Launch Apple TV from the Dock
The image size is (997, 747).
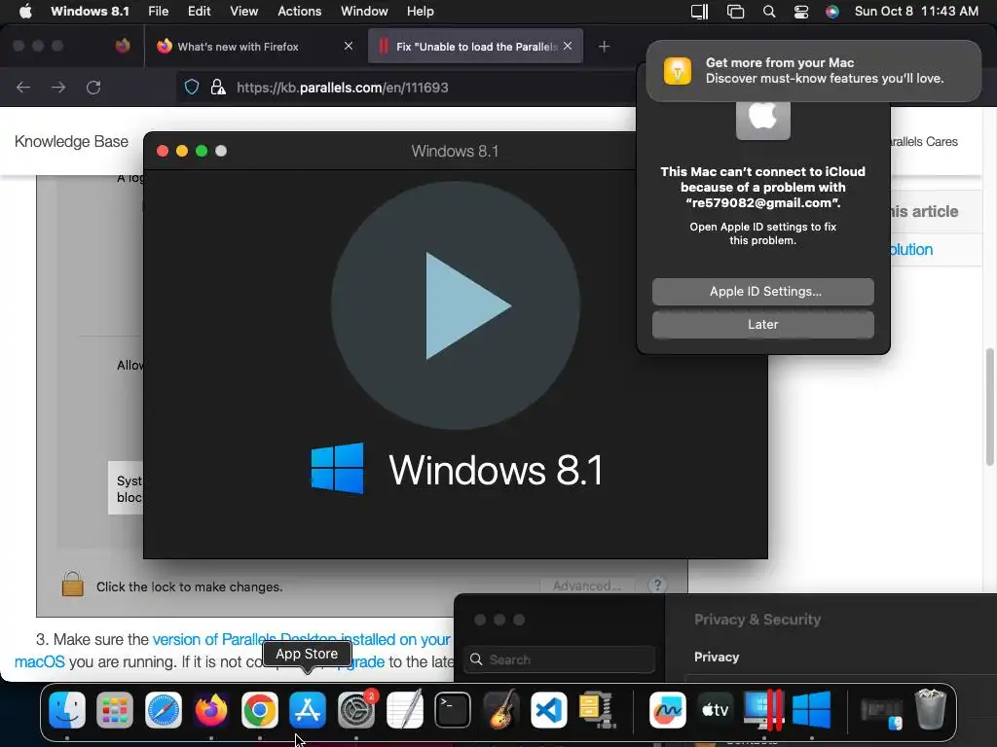716,709
